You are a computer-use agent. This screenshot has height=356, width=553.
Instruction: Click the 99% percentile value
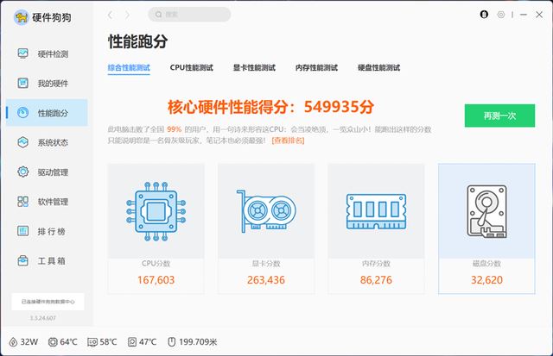coord(175,129)
